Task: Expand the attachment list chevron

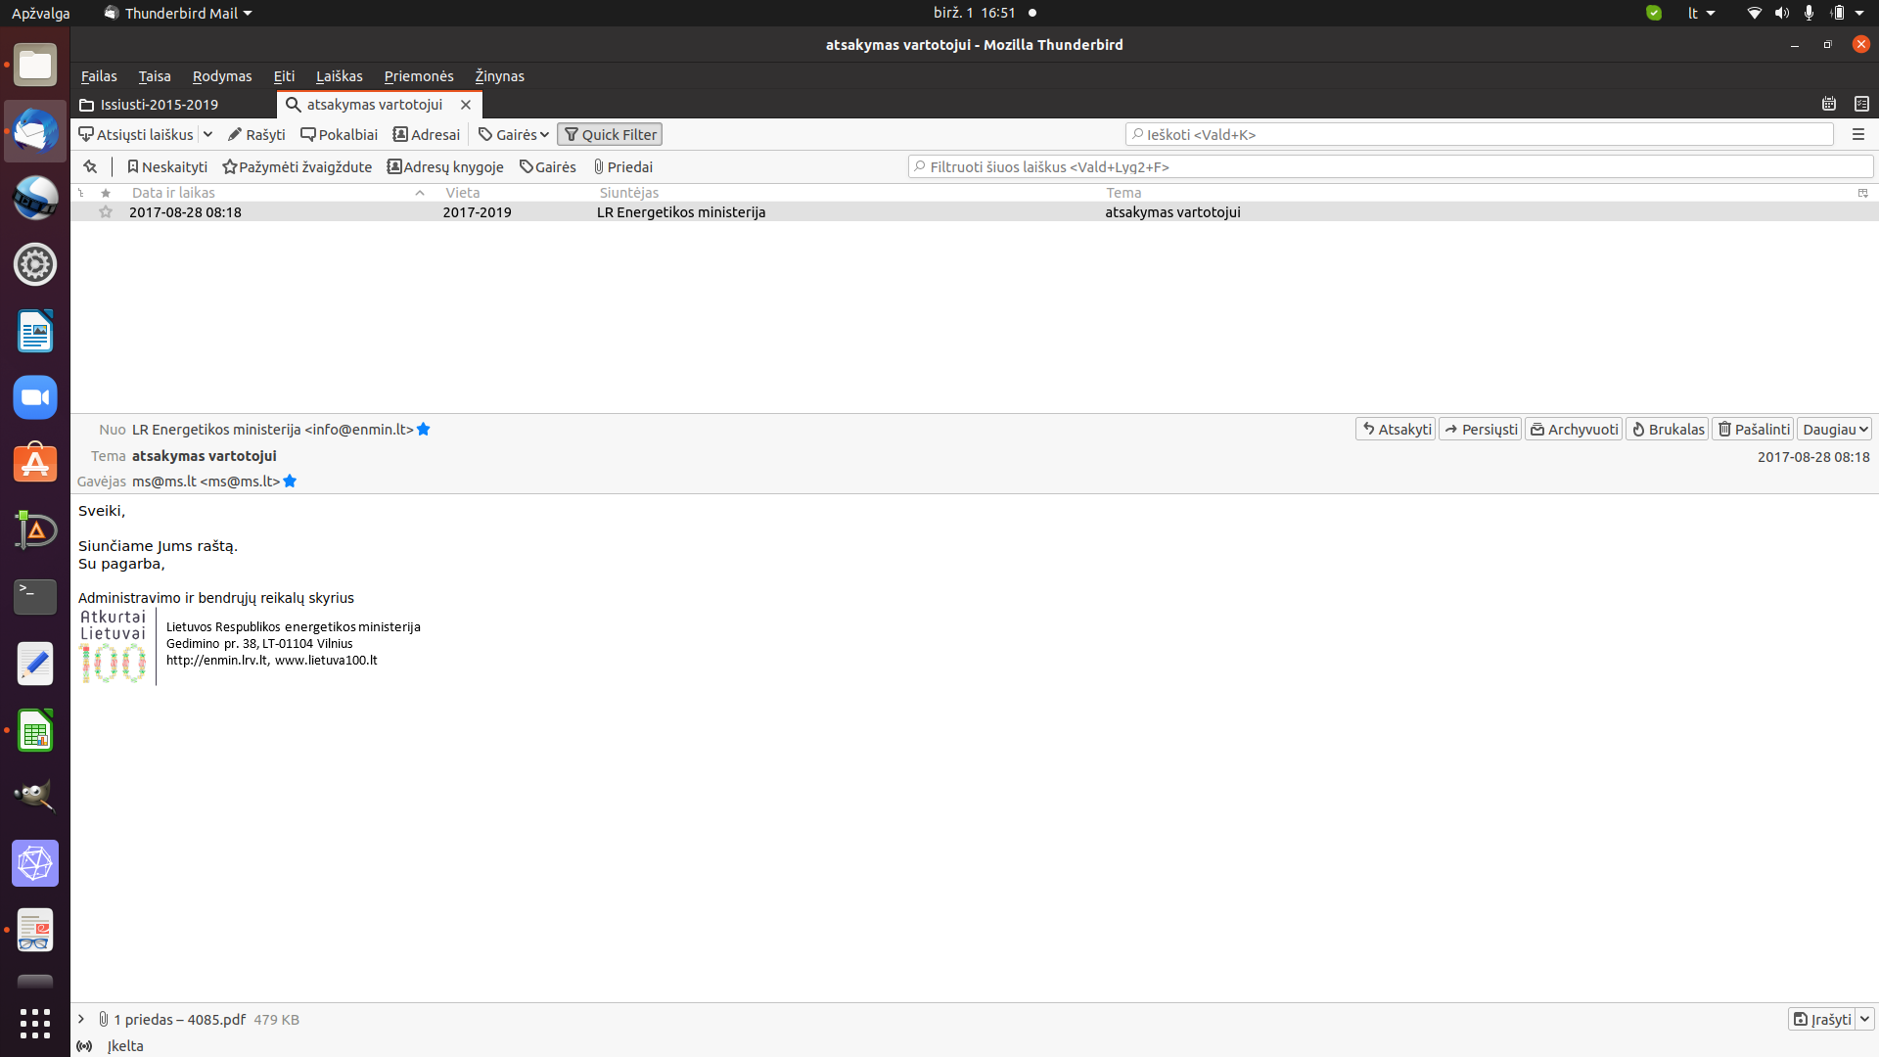Action: coord(81,1019)
